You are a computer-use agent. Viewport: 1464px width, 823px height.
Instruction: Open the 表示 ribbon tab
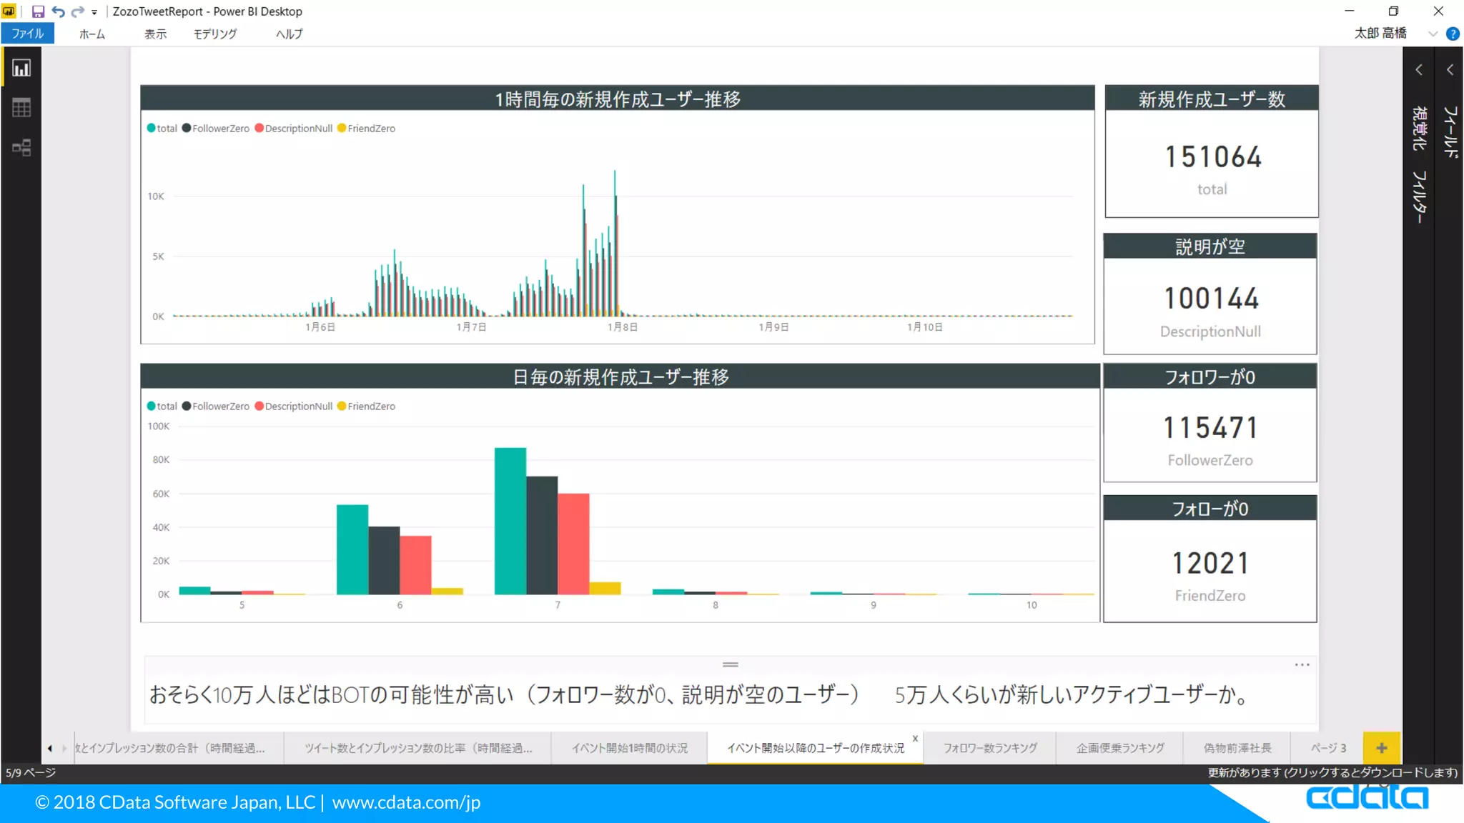point(155,34)
